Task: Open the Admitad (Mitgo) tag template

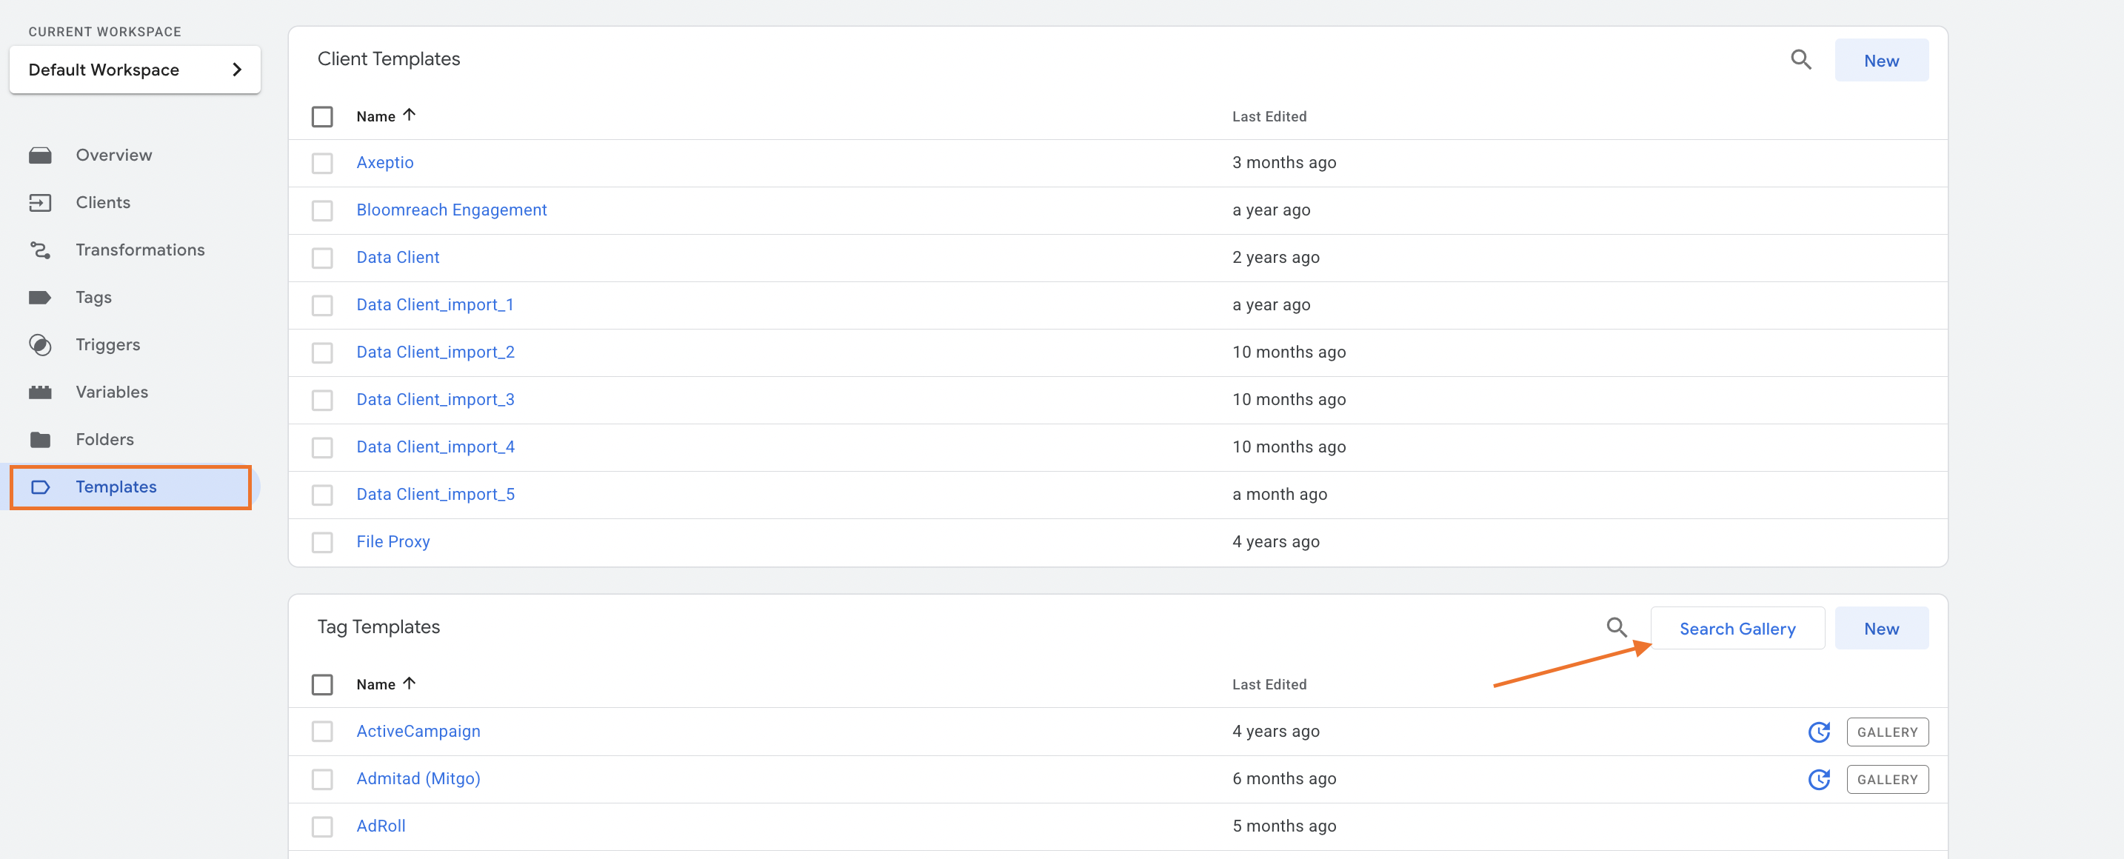Action: coord(418,778)
